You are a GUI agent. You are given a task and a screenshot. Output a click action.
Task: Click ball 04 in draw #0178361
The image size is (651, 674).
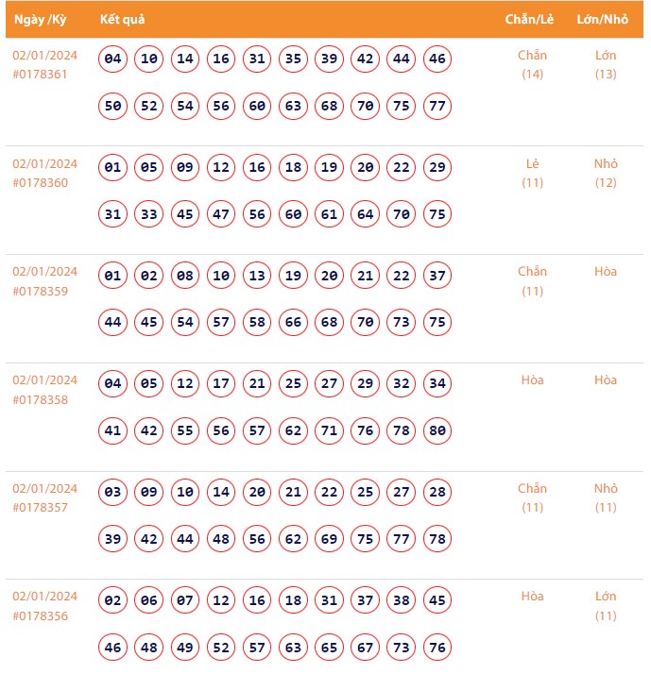[113, 59]
